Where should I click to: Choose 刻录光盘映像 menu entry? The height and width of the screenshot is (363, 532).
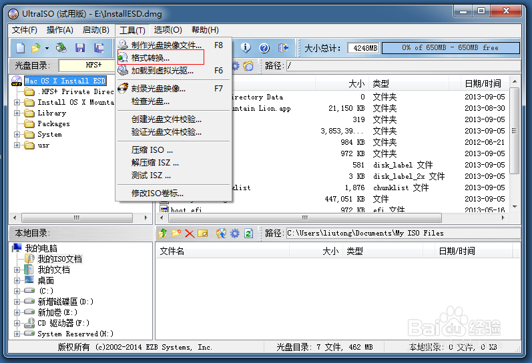click(x=174, y=89)
